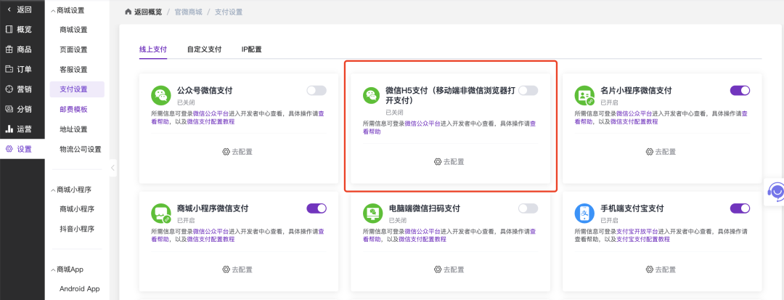
Task: Collapse the 商城小程序 sidebar group
Action: 54,190
